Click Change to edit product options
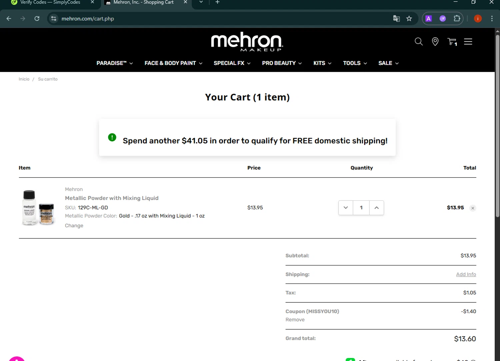 tap(74, 226)
